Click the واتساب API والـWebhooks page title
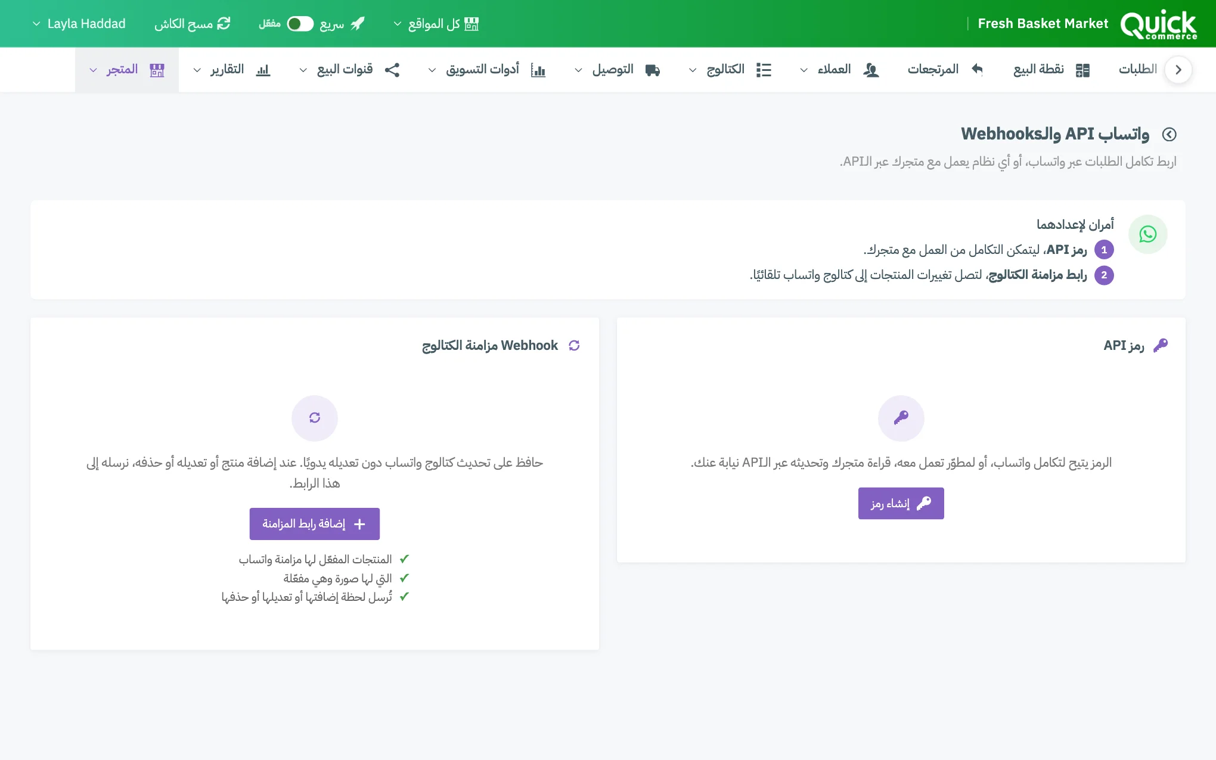 1054,134
